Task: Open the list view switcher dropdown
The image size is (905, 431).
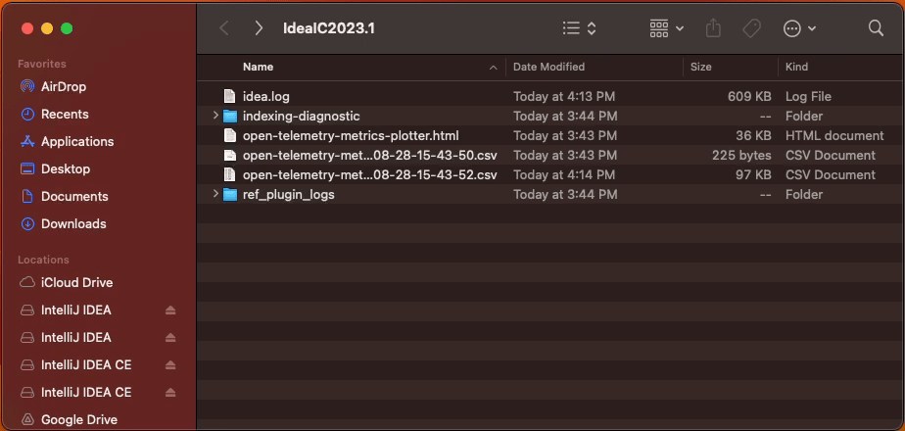Action: pyautogui.click(x=580, y=28)
